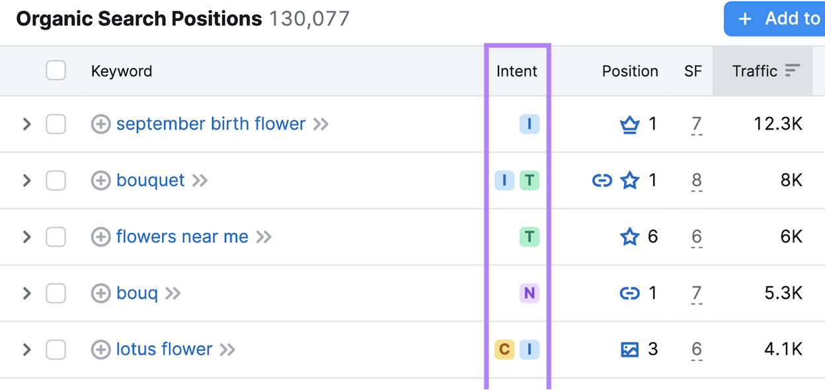This screenshot has height=390, width=825.
Task: Click the link icon in bouquet row
Action: coord(602,180)
